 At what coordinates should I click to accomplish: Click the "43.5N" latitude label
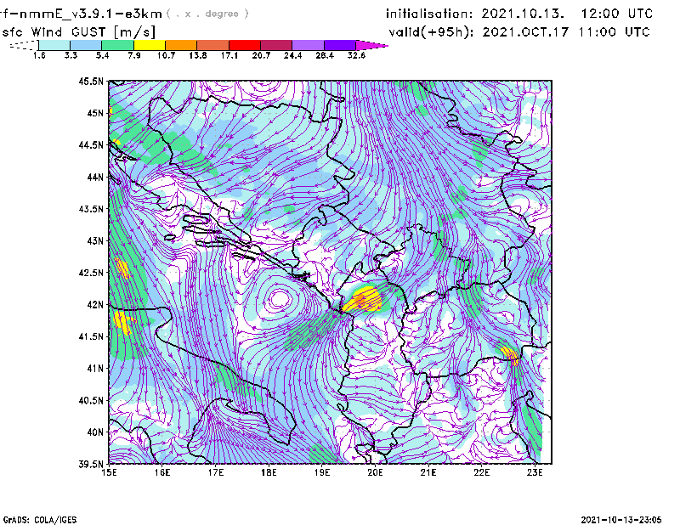91,209
